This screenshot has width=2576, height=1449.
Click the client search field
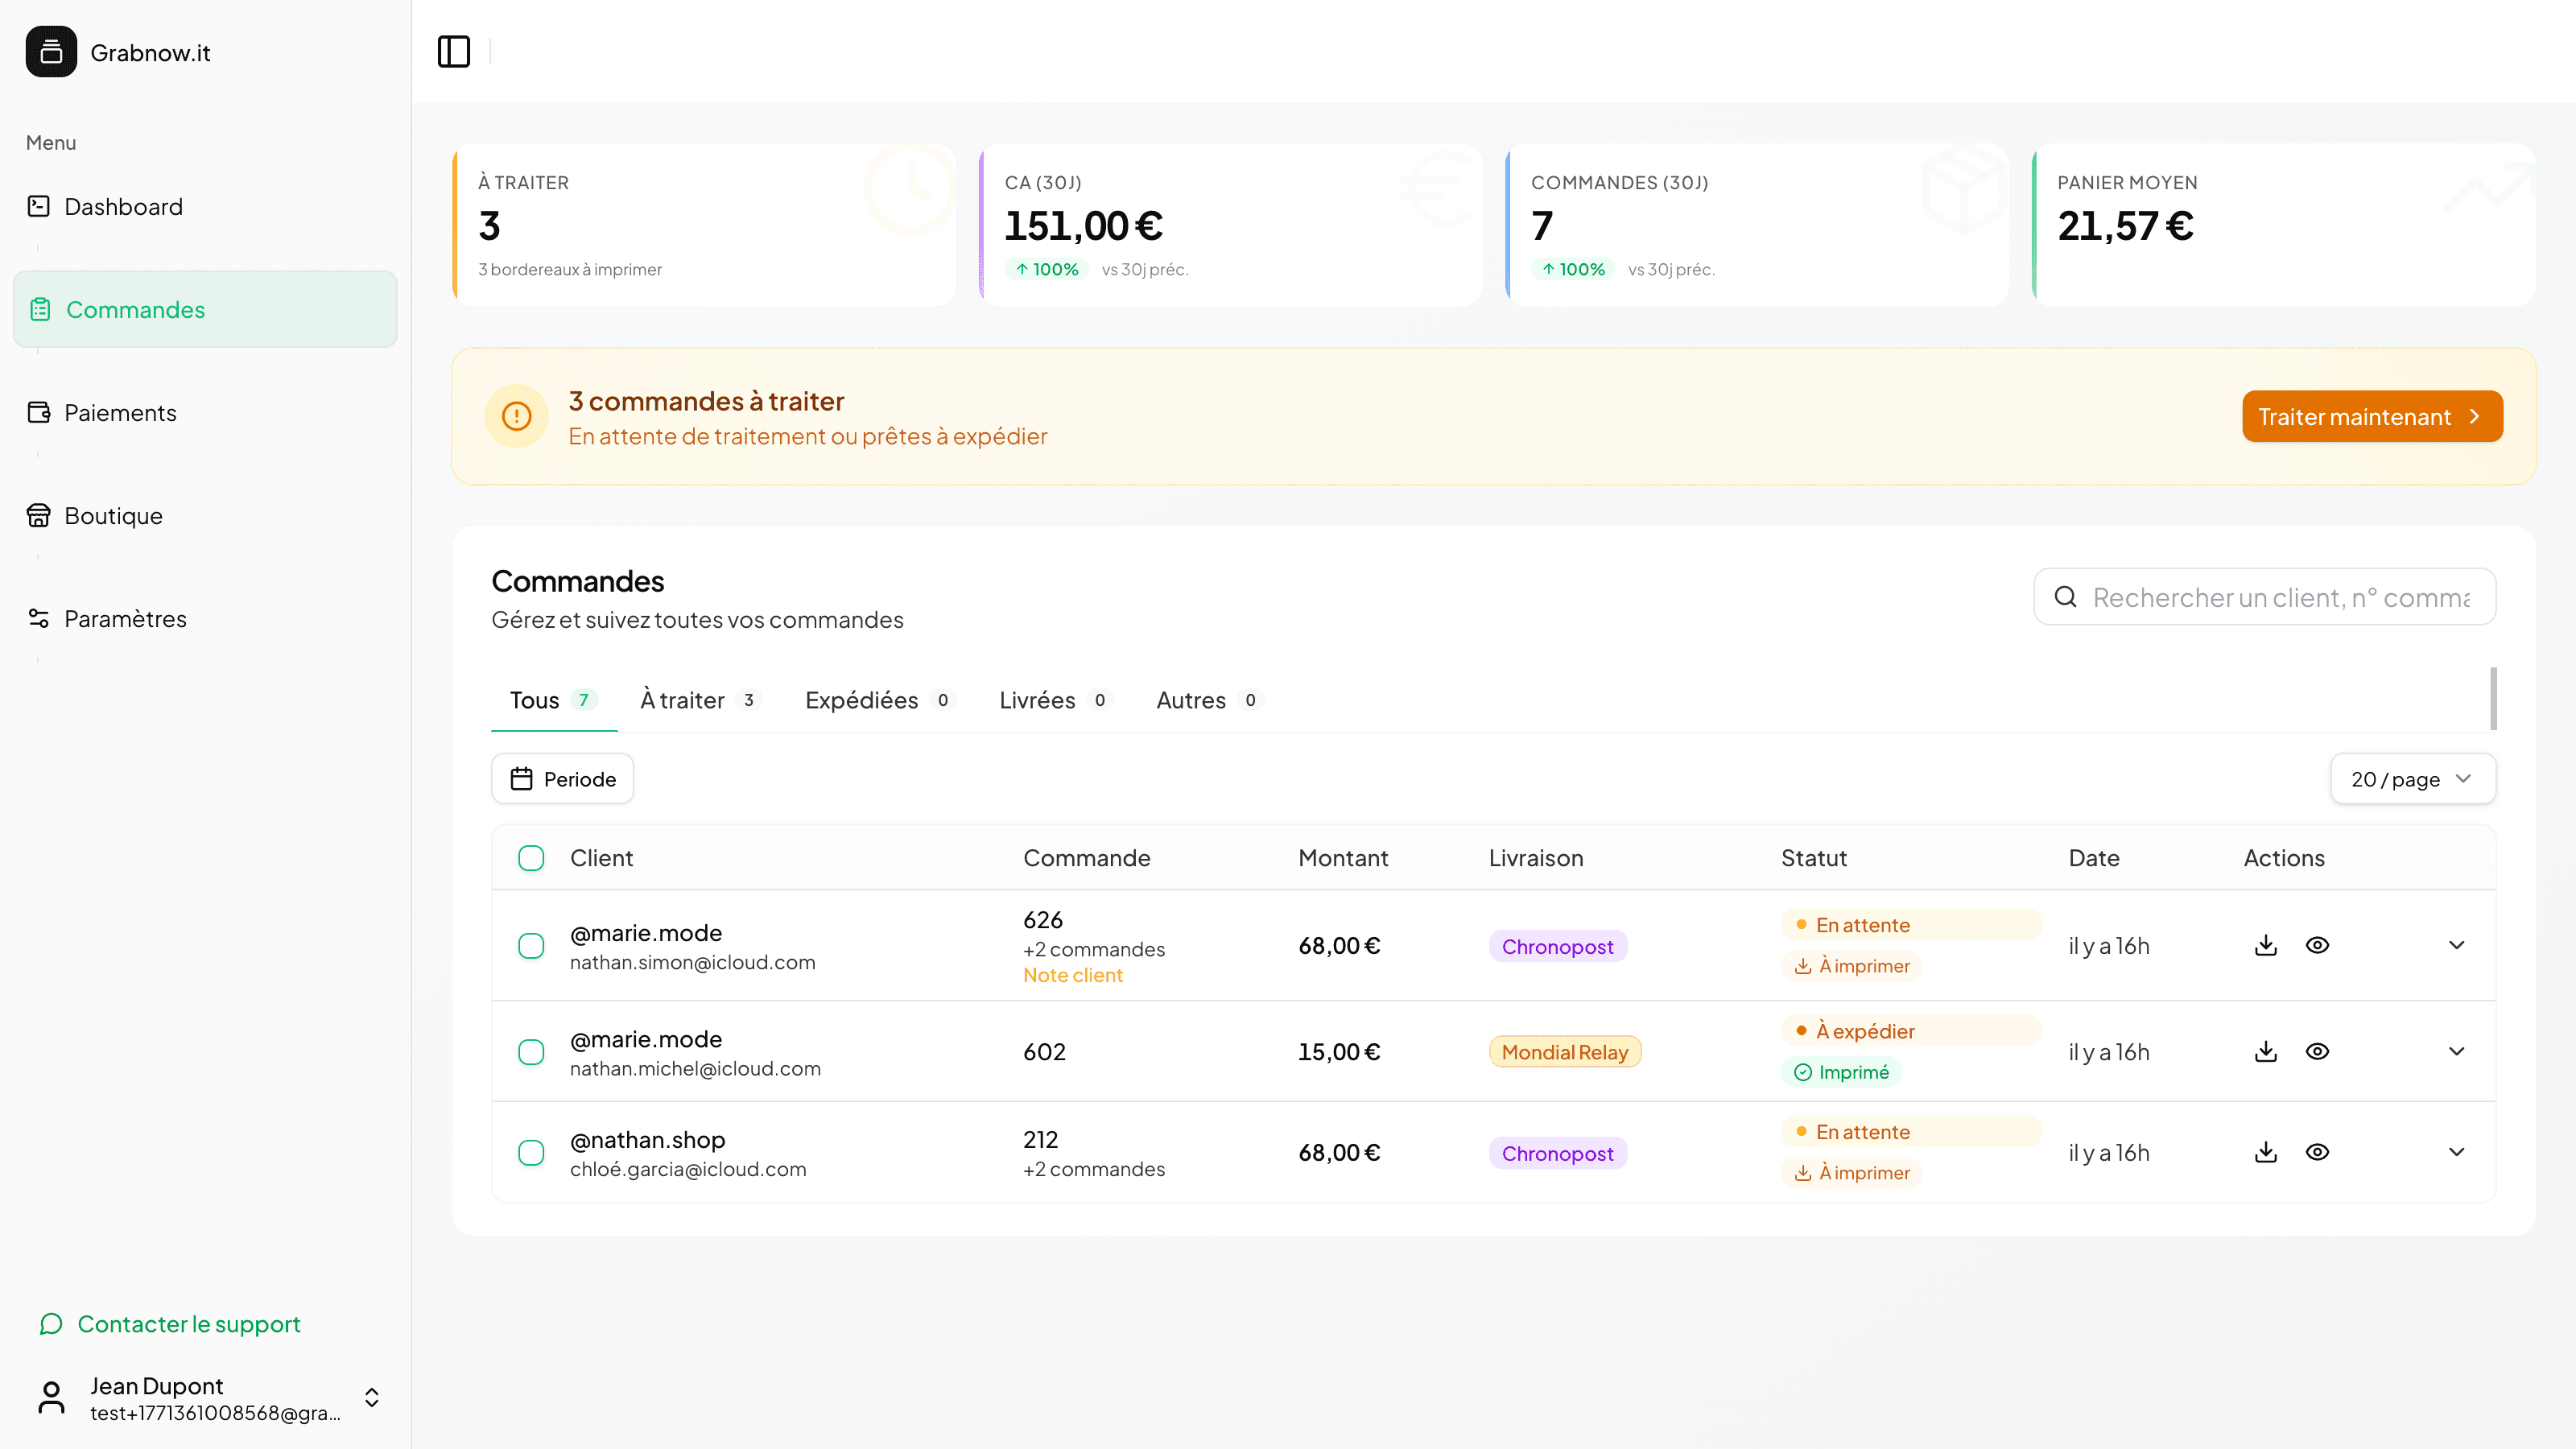2264,597
